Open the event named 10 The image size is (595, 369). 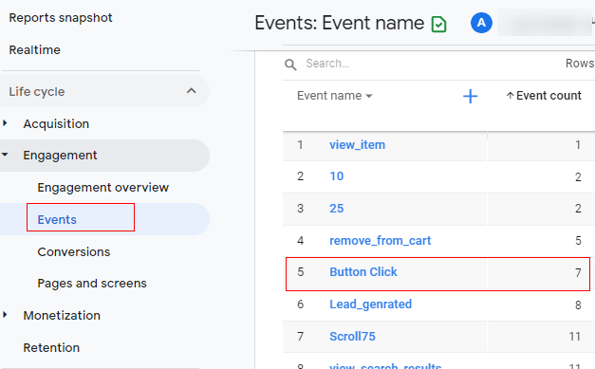(x=336, y=176)
